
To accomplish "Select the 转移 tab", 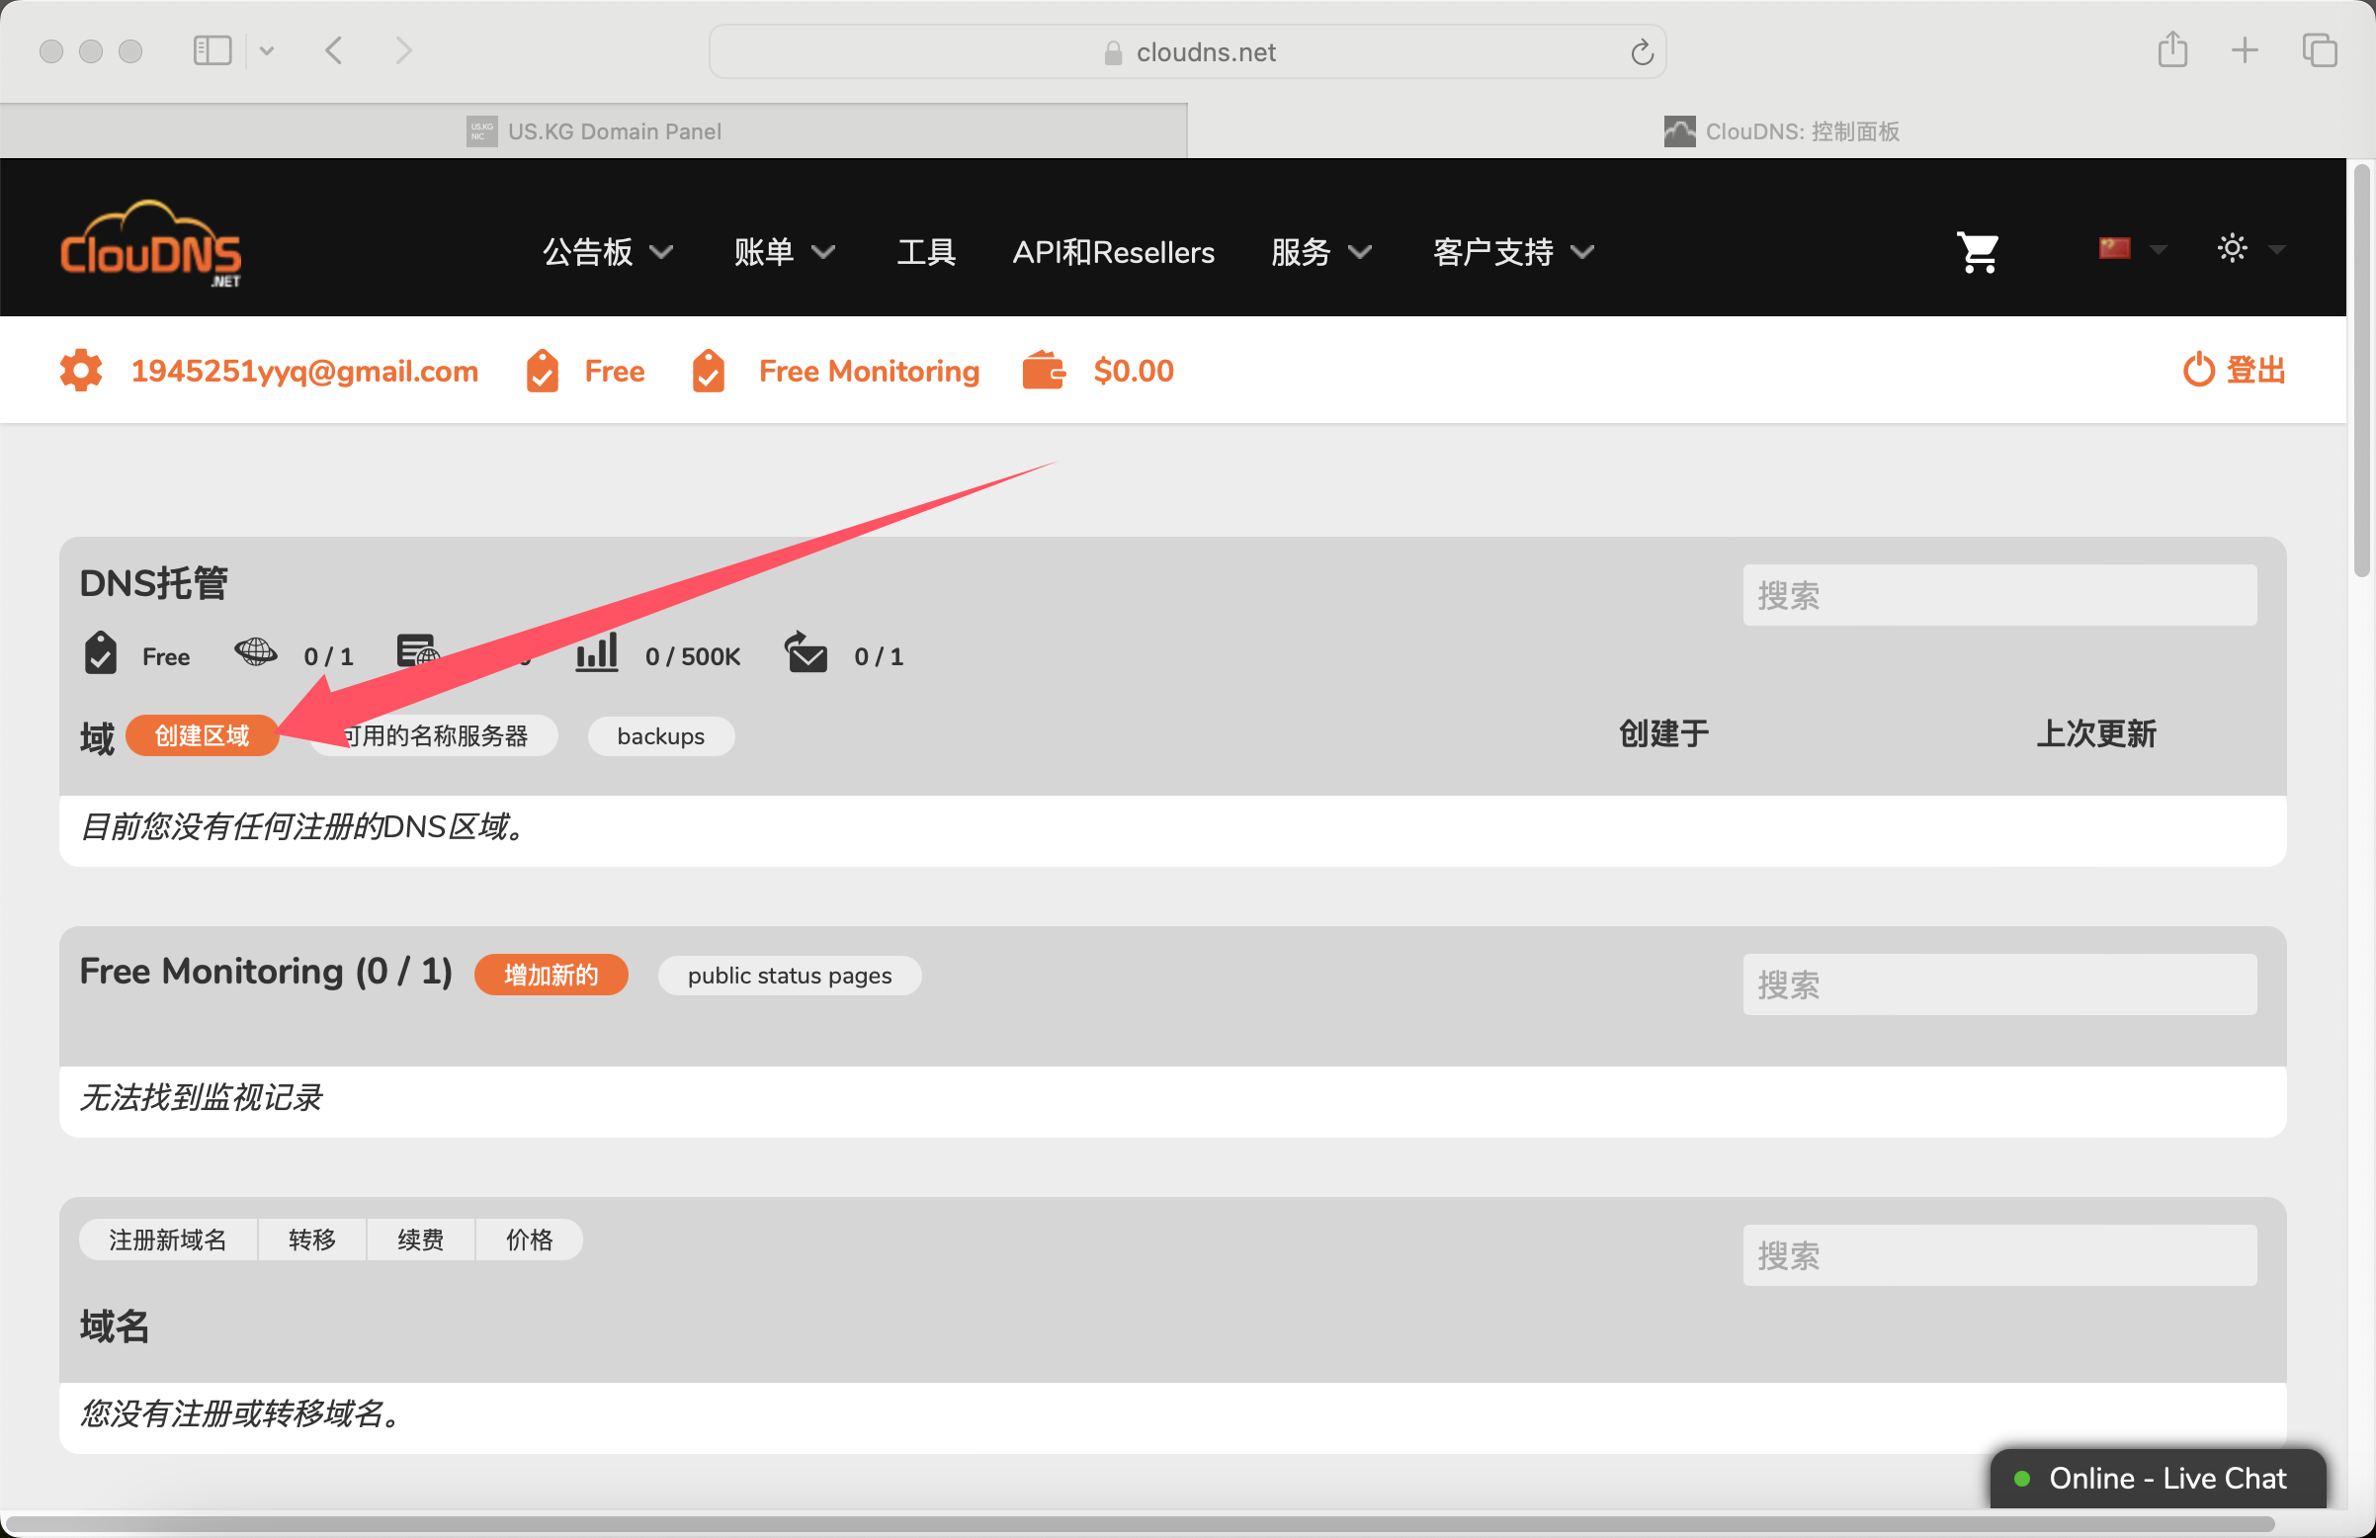I will pyautogui.click(x=311, y=1239).
